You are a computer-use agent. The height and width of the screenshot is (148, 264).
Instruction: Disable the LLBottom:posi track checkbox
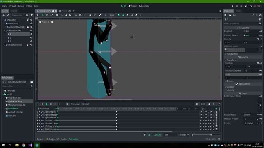point(38,129)
